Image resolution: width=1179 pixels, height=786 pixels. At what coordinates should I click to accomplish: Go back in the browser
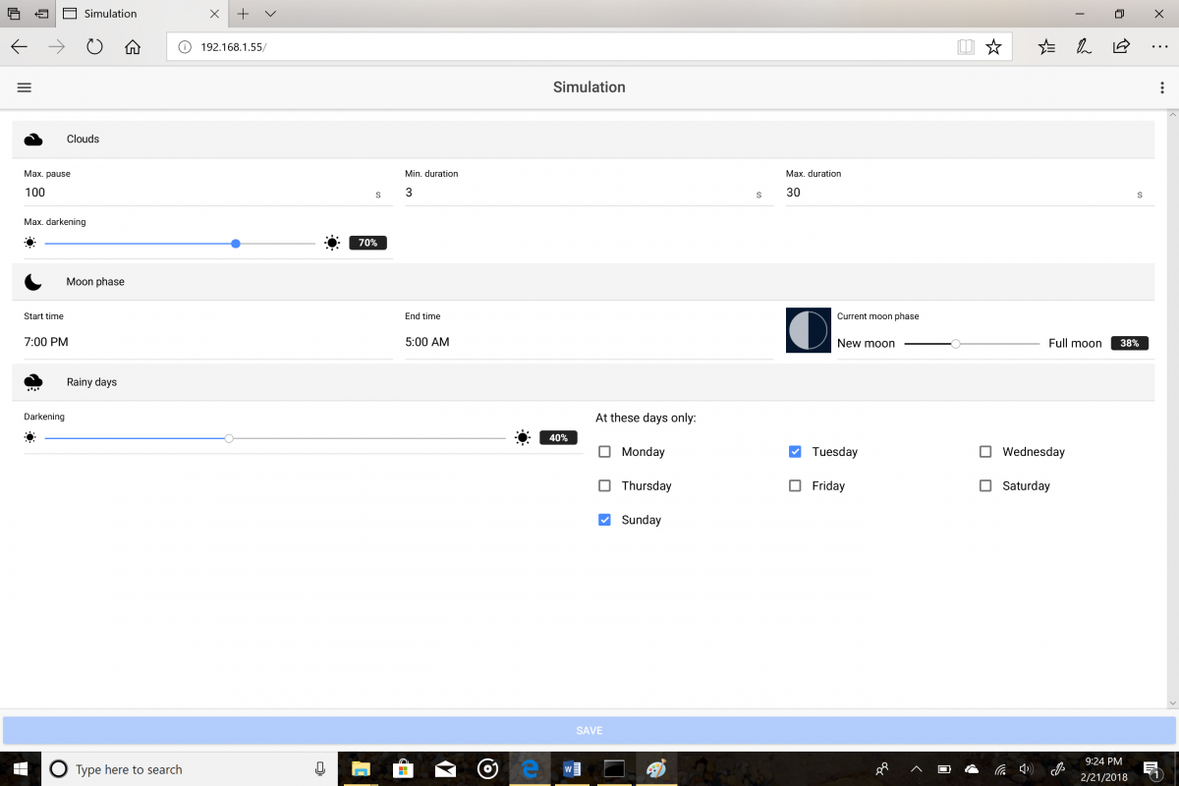pos(20,46)
